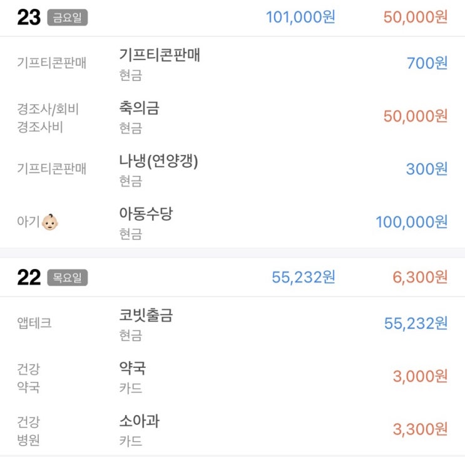Tap the 50,000원 expense total in the 23 header
The height and width of the screenshot is (457, 465).
(x=416, y=17)
